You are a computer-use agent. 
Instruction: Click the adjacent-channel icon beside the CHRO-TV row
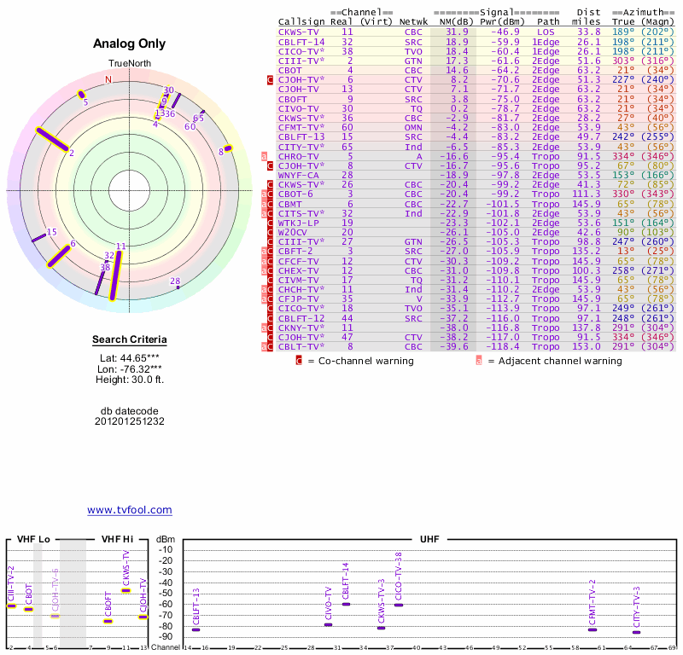coord(266,156)
